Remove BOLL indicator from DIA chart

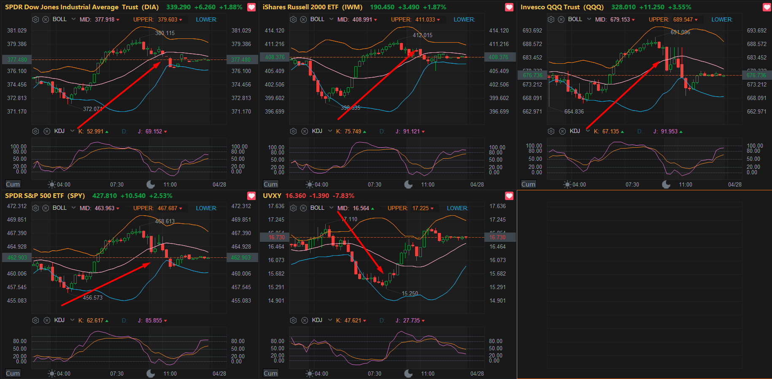point(46,19)
